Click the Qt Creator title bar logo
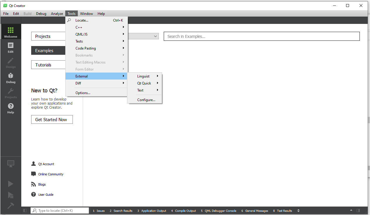Image resolution: width=370 pixels, height=215 pixels. [x=5, y=6]
